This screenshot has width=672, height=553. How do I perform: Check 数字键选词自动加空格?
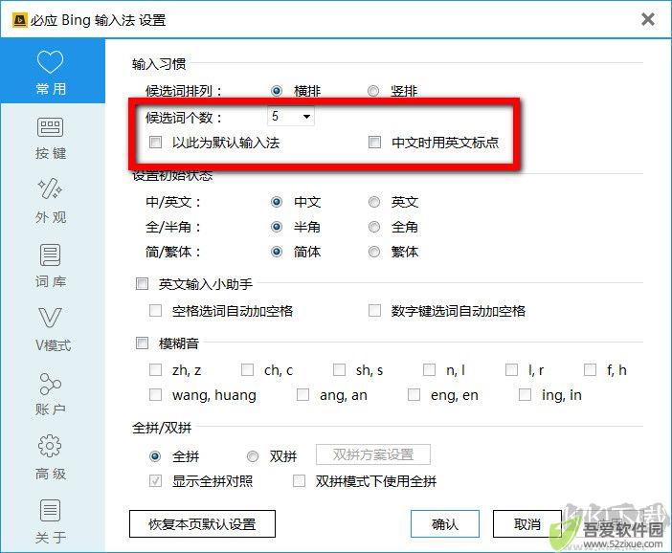click(374, 310)
